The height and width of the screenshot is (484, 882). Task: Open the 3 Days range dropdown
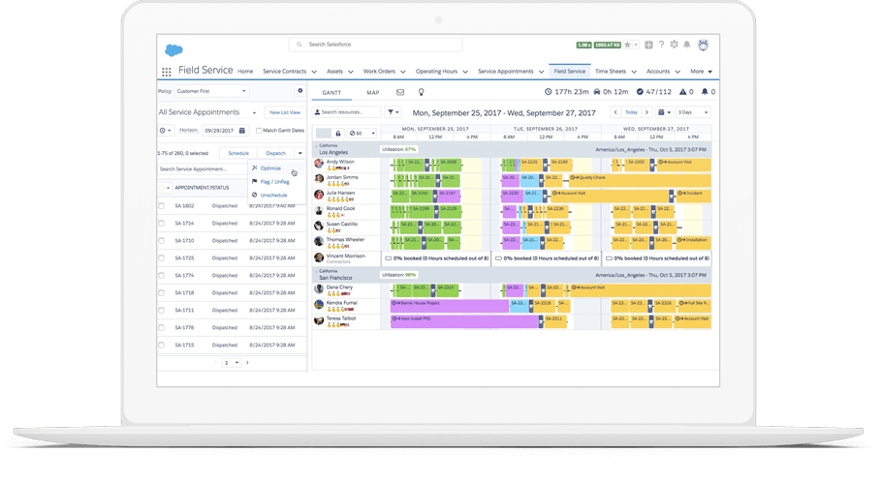(x=693, y=112)
